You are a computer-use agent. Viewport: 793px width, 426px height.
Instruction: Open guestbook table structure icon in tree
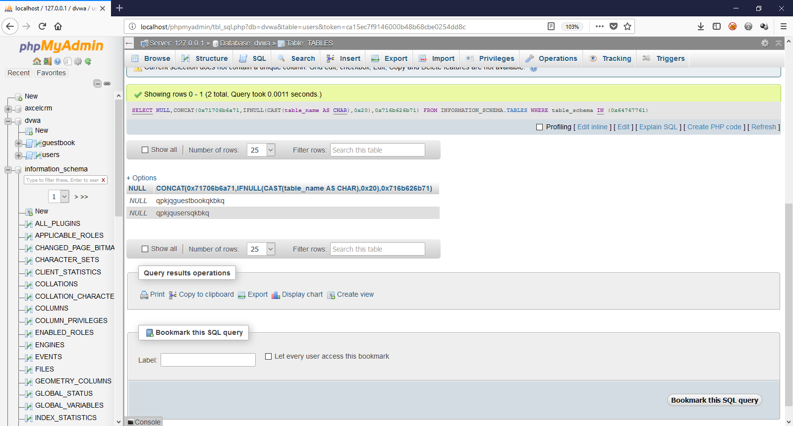(x=38, y=143)
